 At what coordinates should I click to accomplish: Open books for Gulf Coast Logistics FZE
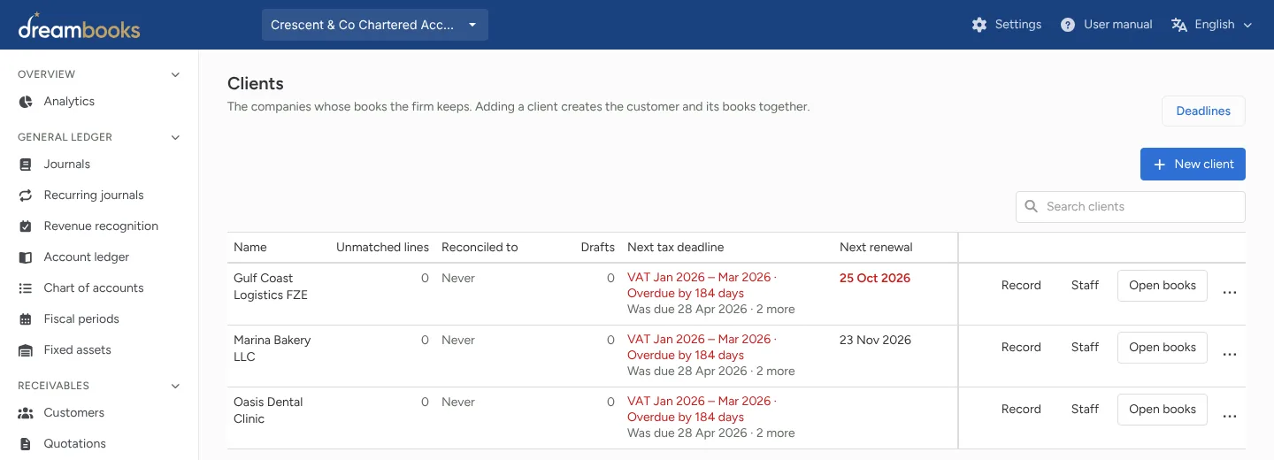click(1163, 286)
